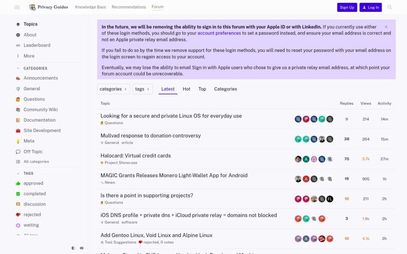This screenshot has height=254, width=407.
Task: Switch to the Hot tab
Action: pyautogui.click(x=187, y=89)
